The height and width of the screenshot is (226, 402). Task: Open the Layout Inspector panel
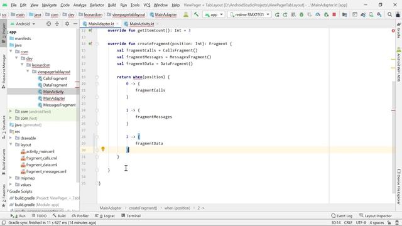coord(376,216)
